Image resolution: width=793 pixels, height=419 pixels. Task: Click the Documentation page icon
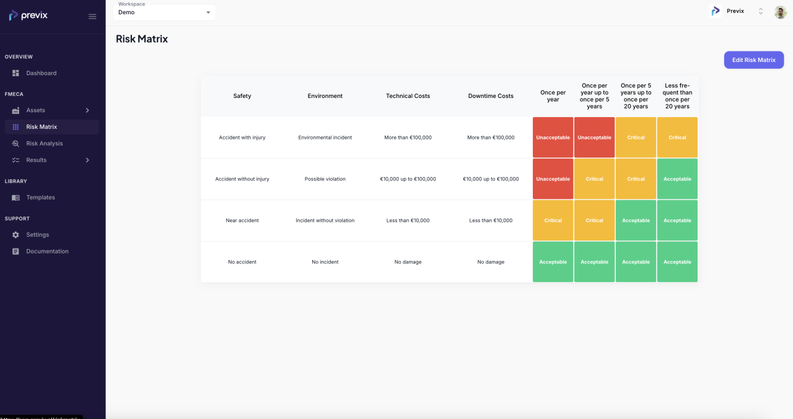(15, 252)
